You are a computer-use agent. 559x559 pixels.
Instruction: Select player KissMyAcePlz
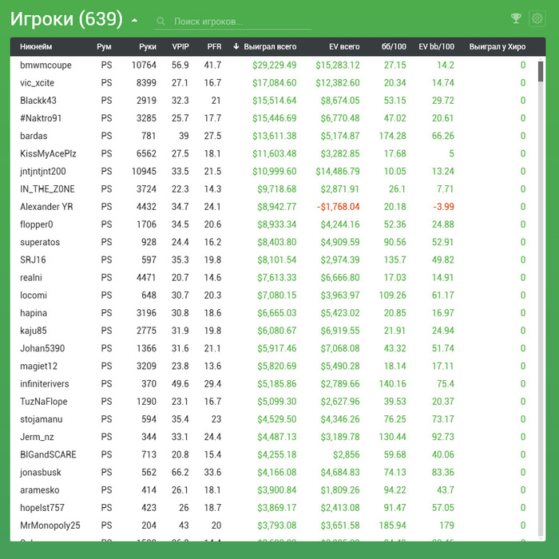(x=48, y=153)
